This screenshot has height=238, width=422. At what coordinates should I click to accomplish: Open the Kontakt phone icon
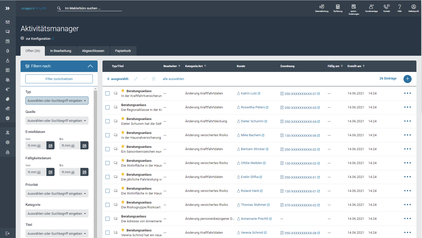pyautogui.click(x=386, y=8)
